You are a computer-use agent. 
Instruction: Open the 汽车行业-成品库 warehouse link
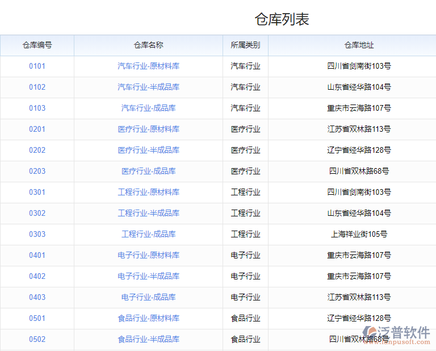(x=149, y=108)
